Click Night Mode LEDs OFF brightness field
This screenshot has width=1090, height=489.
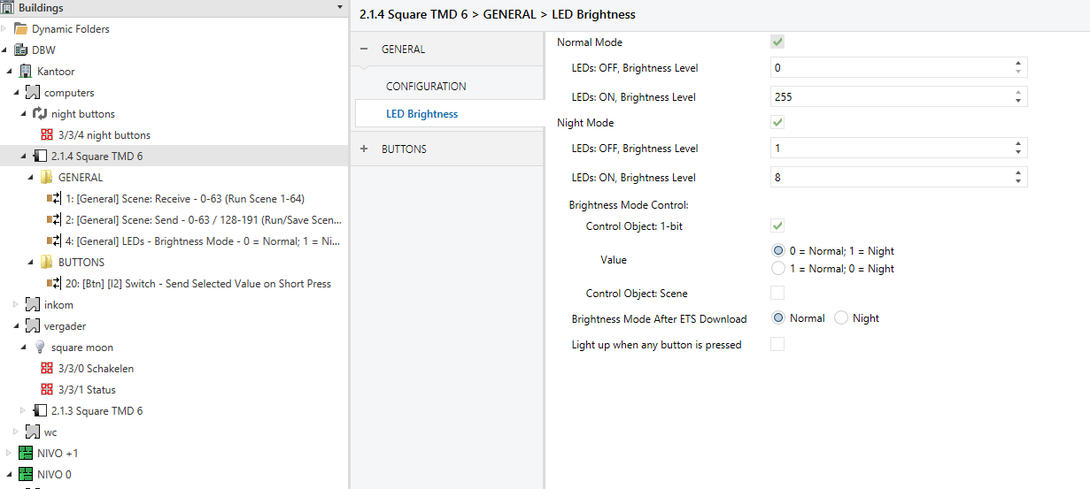pyautogui.click(x=890, y=149)
